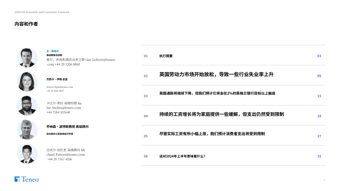Click page number 03 for 执行摘要
The width and height of the screenshot is (340, 191).
(319, 56)
